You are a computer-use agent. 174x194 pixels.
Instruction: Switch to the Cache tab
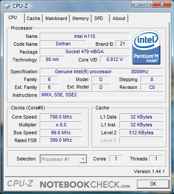33,18
